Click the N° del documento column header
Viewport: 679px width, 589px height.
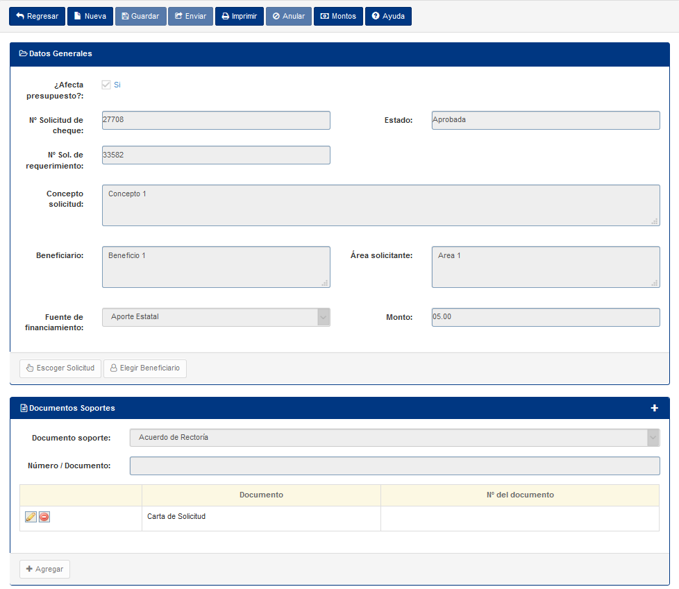519,495
